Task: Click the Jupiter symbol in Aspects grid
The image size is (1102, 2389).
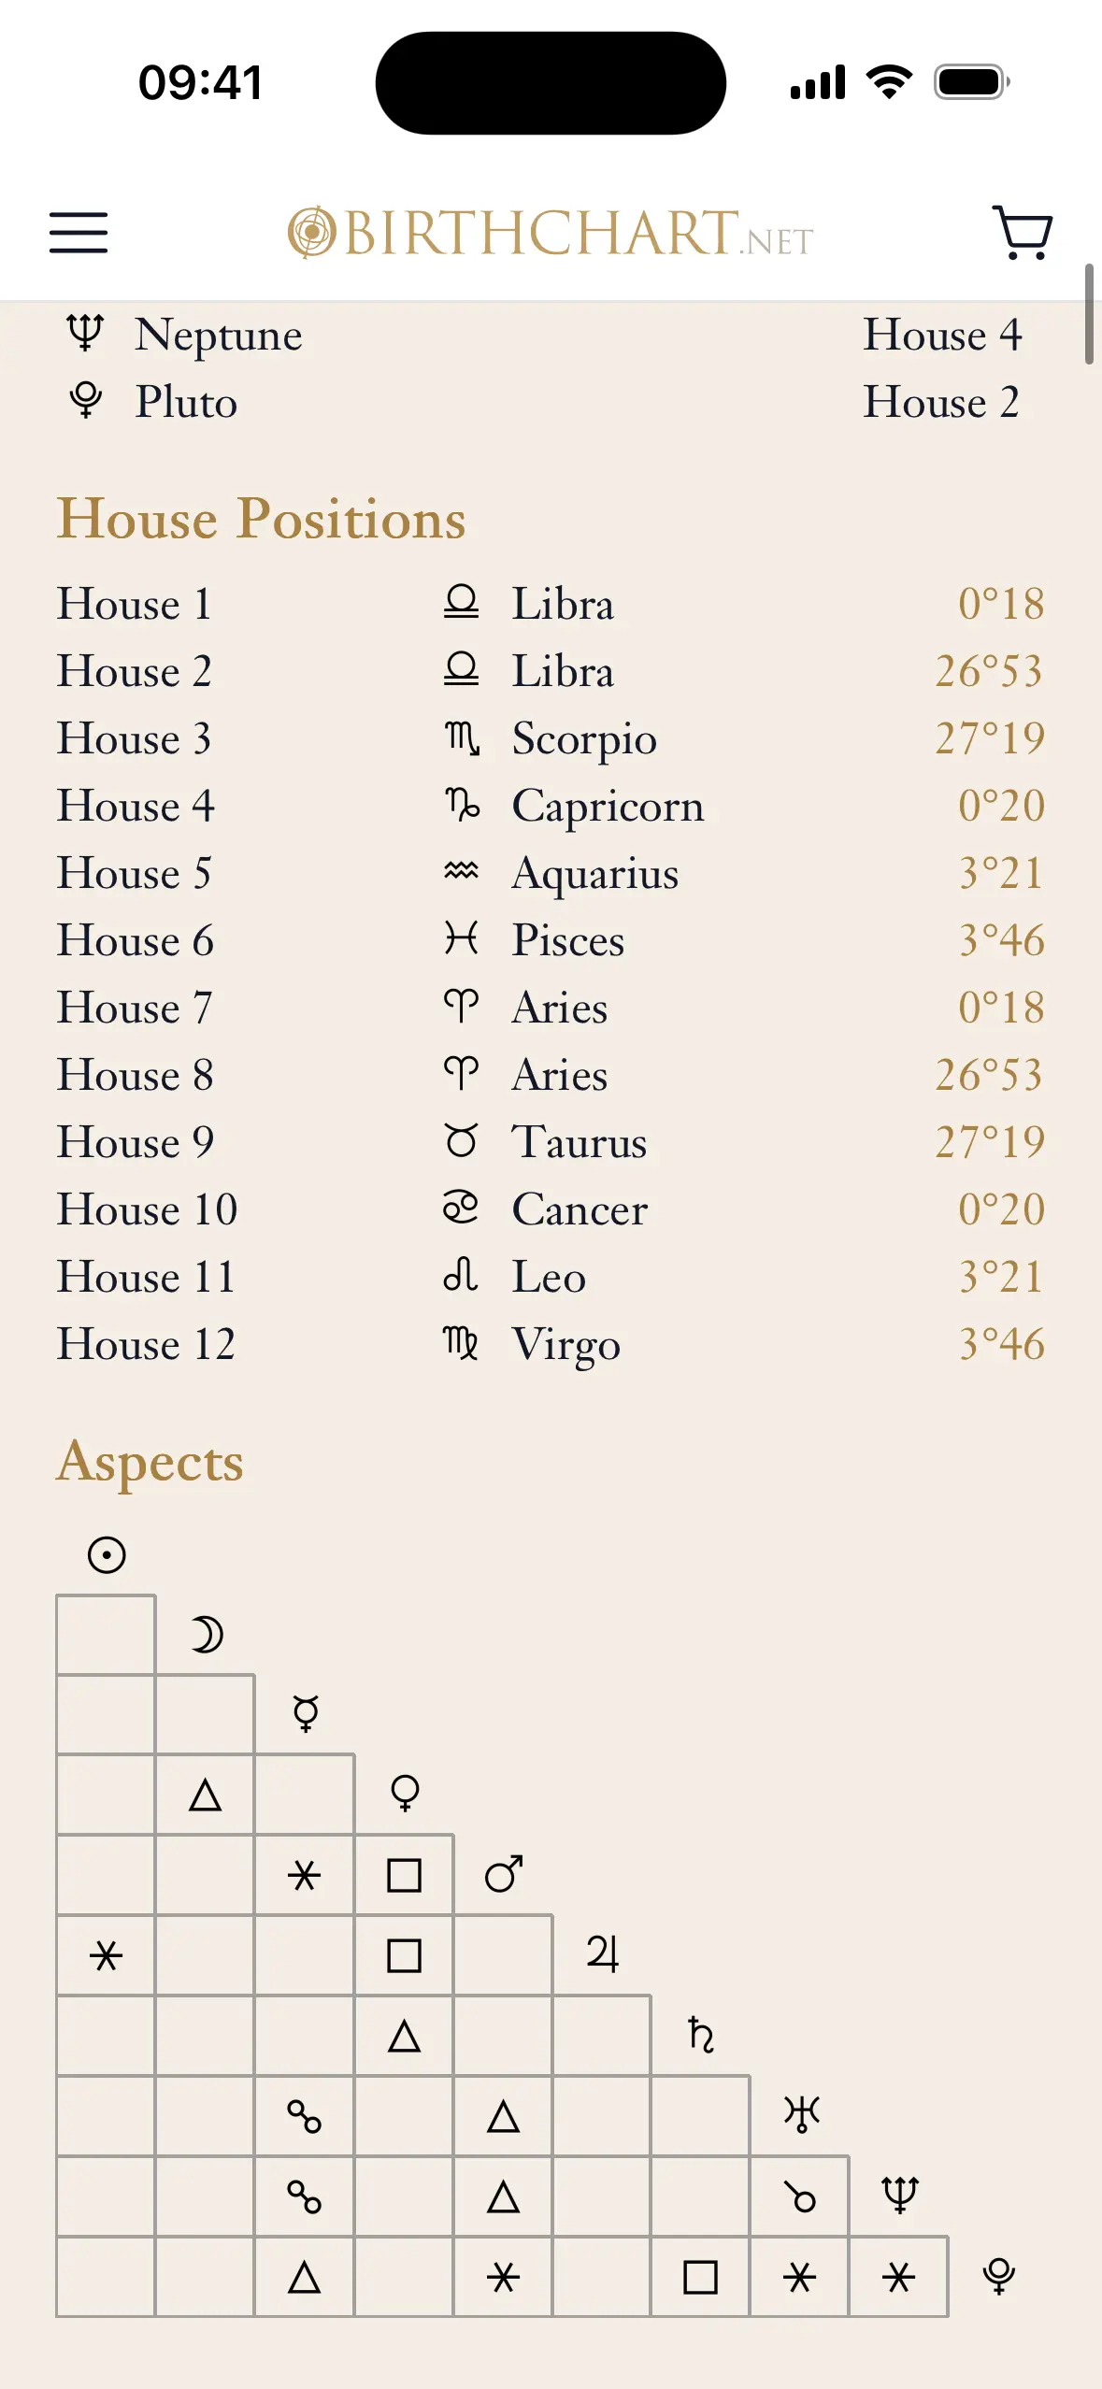Action: click(x=603, y=1953)
